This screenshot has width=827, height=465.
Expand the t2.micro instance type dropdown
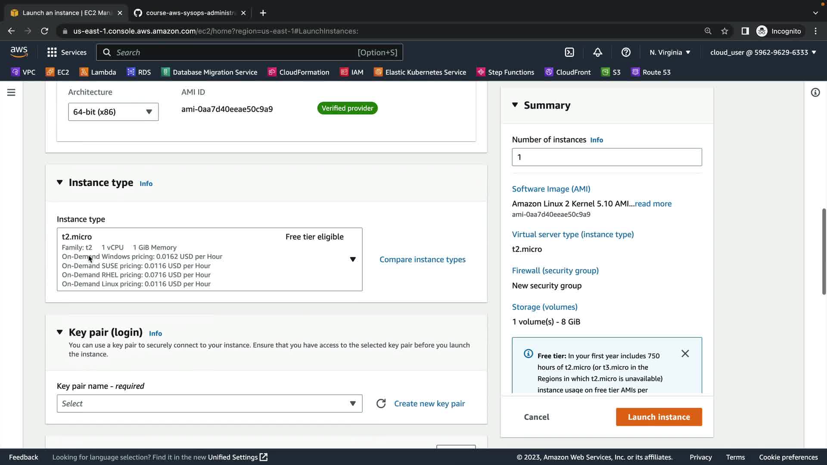pyautogui.click(x=352, y=259)
